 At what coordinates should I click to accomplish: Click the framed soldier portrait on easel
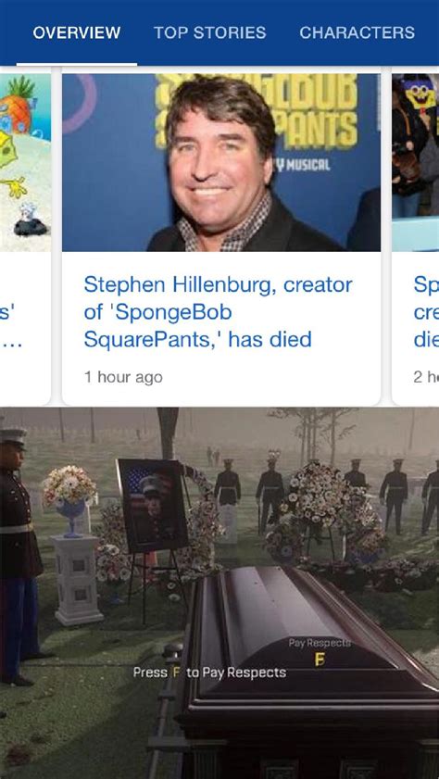click(153, 506)
